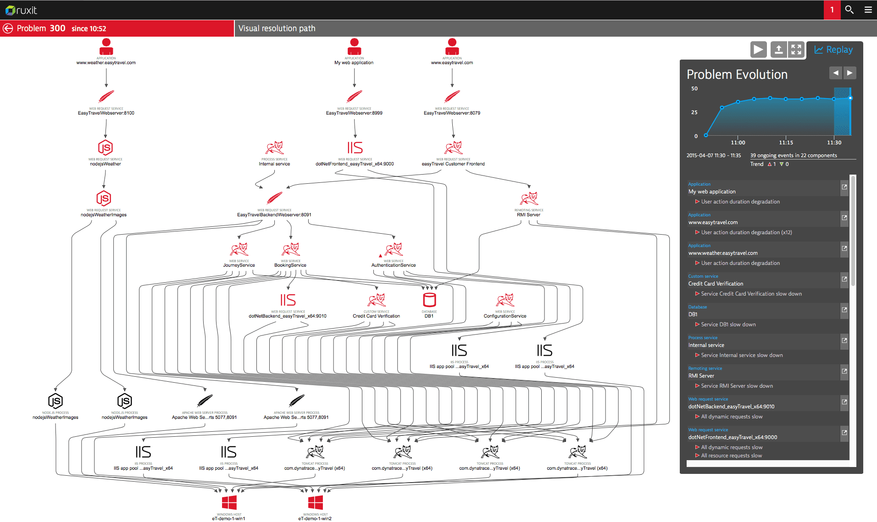Click the eT-demo-1-win2 Windows host icon
This screenshot has width=877, height=522.
tap(316, 503)
